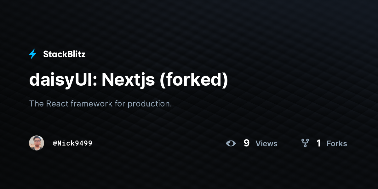
Task: Click the Forks label
Action: tap(337, 144)
